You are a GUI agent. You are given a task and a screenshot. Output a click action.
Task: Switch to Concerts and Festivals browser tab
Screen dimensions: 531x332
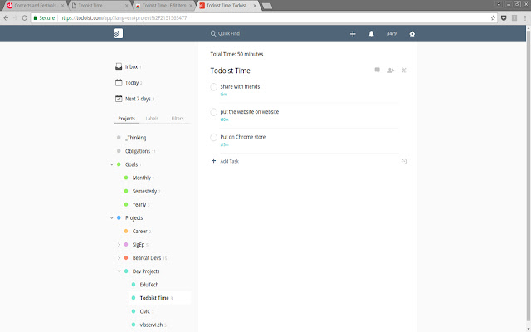[34, 6]
